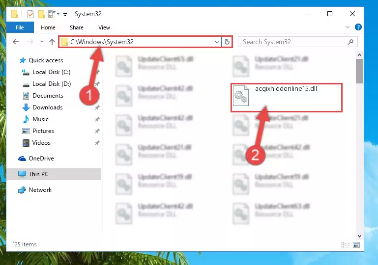Click the Documents page icon
Image resolution: width=378 pixels, height=265 pixels.
(26, 96)
